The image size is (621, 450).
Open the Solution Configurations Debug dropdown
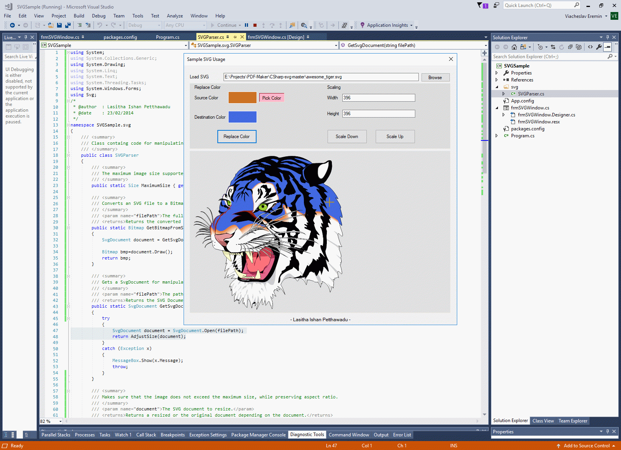[144, 25]
